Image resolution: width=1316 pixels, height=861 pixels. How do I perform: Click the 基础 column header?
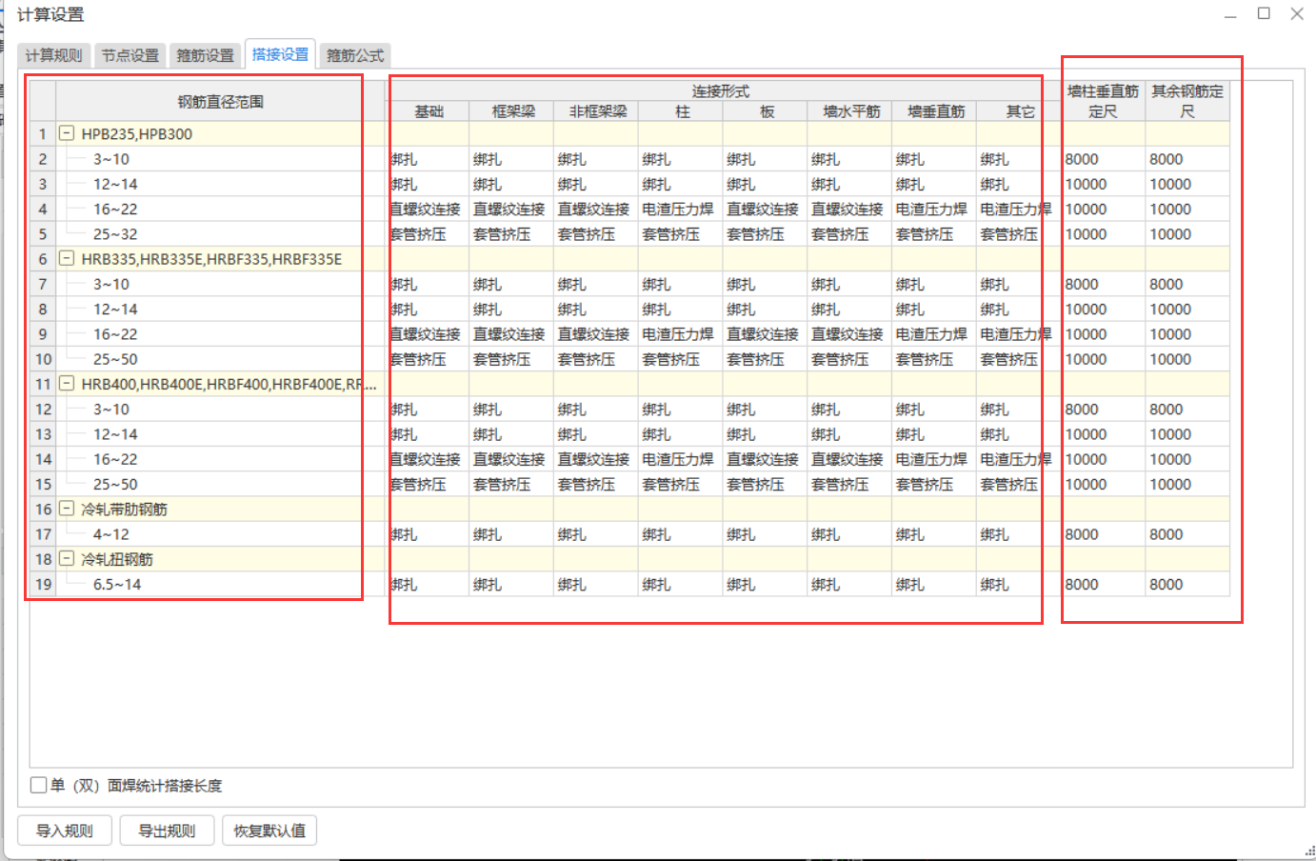(x=429, y=111)
